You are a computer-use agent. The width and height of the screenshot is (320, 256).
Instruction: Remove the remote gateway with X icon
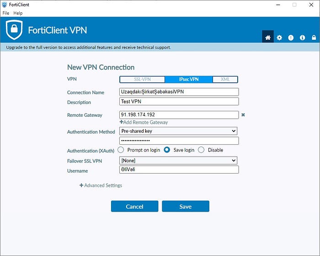(243, 114)
